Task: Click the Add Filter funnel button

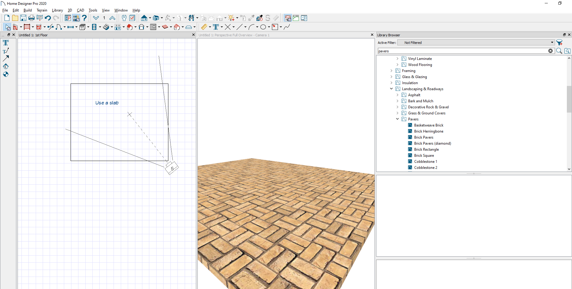Action: point(560,43)
